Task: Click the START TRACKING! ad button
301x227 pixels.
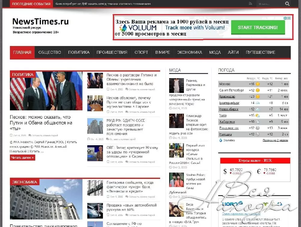Action: point(258,27)
